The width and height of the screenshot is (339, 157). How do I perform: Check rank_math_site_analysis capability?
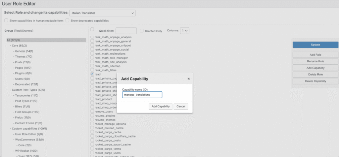(92, 62)
